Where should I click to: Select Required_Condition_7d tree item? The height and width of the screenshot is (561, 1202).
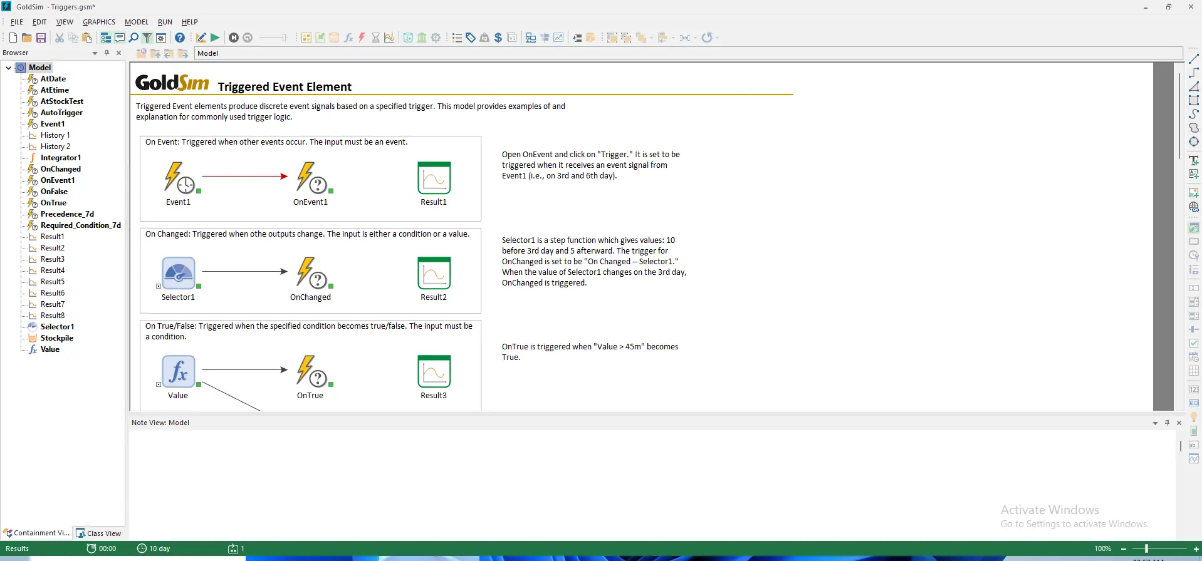(81, 225)
